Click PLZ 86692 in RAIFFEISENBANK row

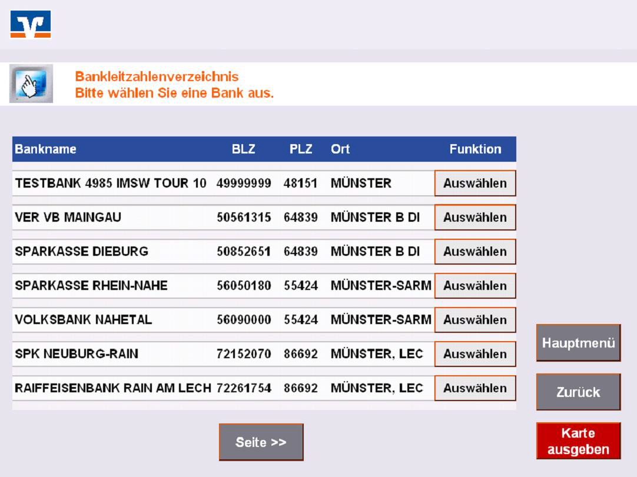(301, 388)
